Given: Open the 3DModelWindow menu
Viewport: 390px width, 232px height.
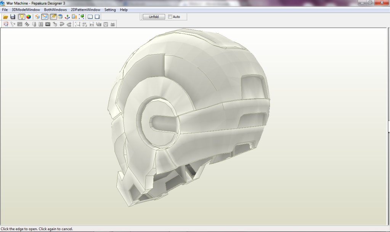Looking at the screenshot, I should [x=26, y=10].
